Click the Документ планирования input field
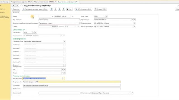The image size is (179, 100). click(x=44, y=66)
